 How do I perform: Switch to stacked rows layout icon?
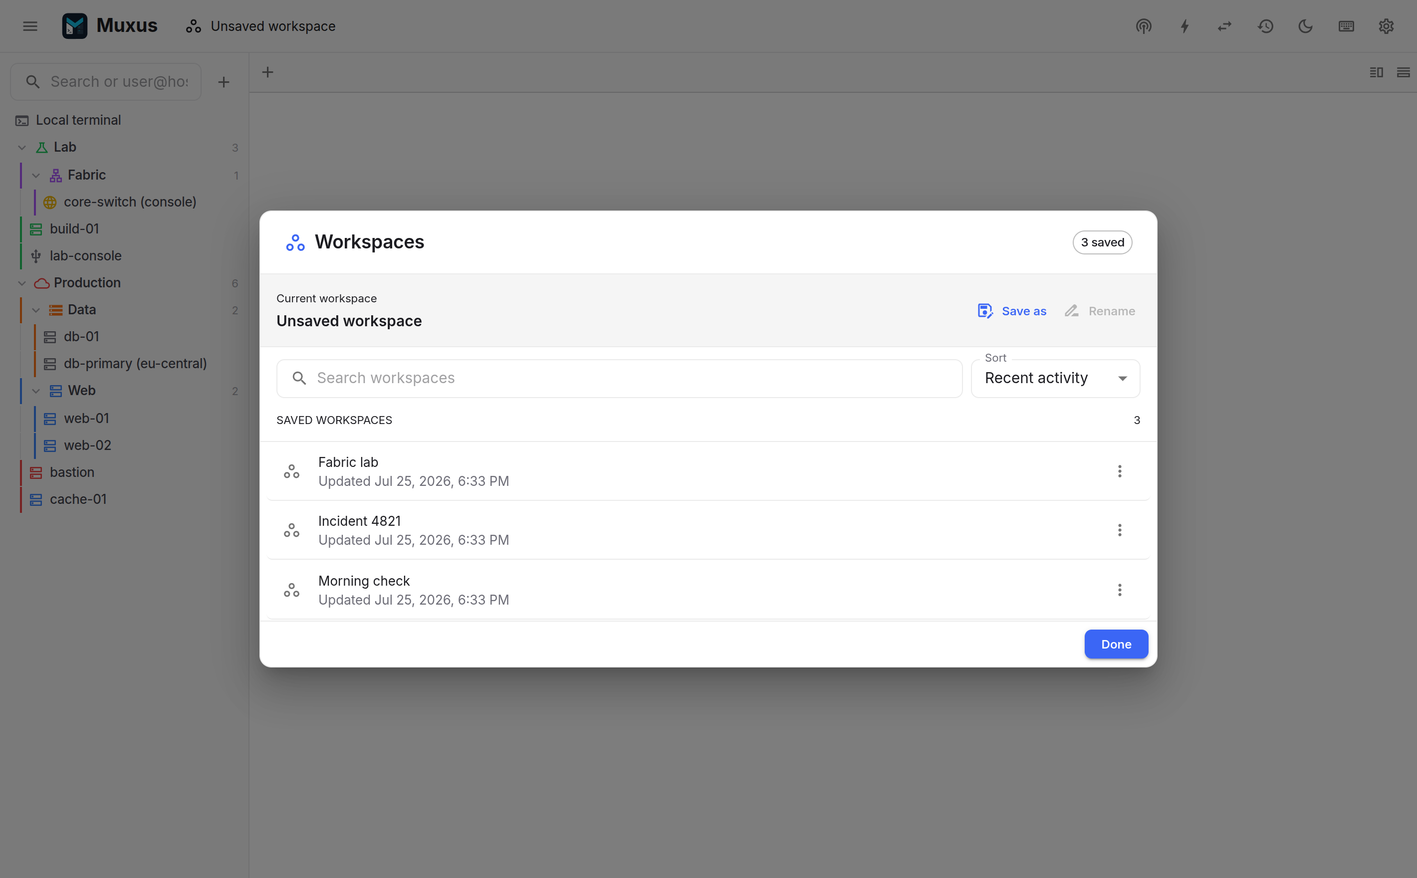[1403, 72]
